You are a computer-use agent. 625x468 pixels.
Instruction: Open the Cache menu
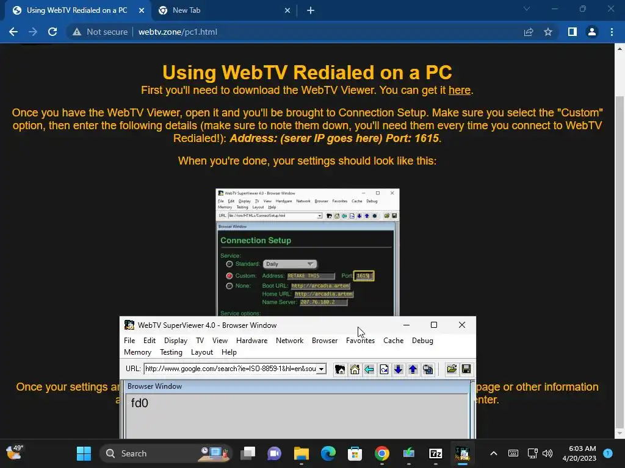pyautogui.click(x=394, y=341)
